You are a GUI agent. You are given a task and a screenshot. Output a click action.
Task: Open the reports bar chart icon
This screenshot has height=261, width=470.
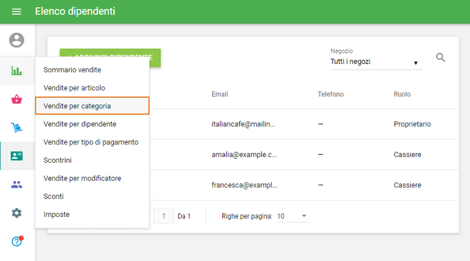click(17, 71)
